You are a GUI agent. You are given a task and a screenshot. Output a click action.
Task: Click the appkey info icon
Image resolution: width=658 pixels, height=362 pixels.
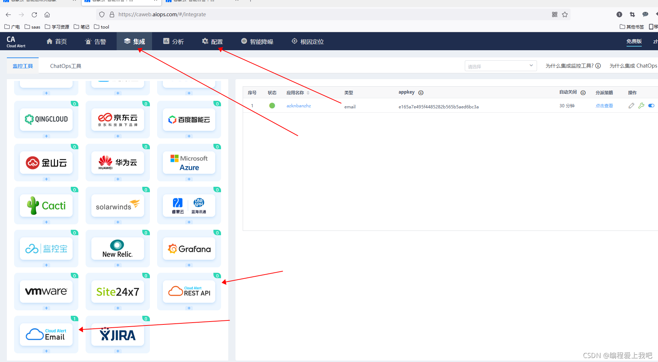(x=421, y=92)
